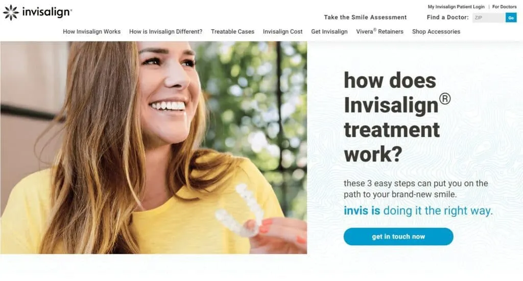The height and width of the screenshot is (281, 523).
Task: Select Treatable Cases in navigation
Action: point(232,31)
